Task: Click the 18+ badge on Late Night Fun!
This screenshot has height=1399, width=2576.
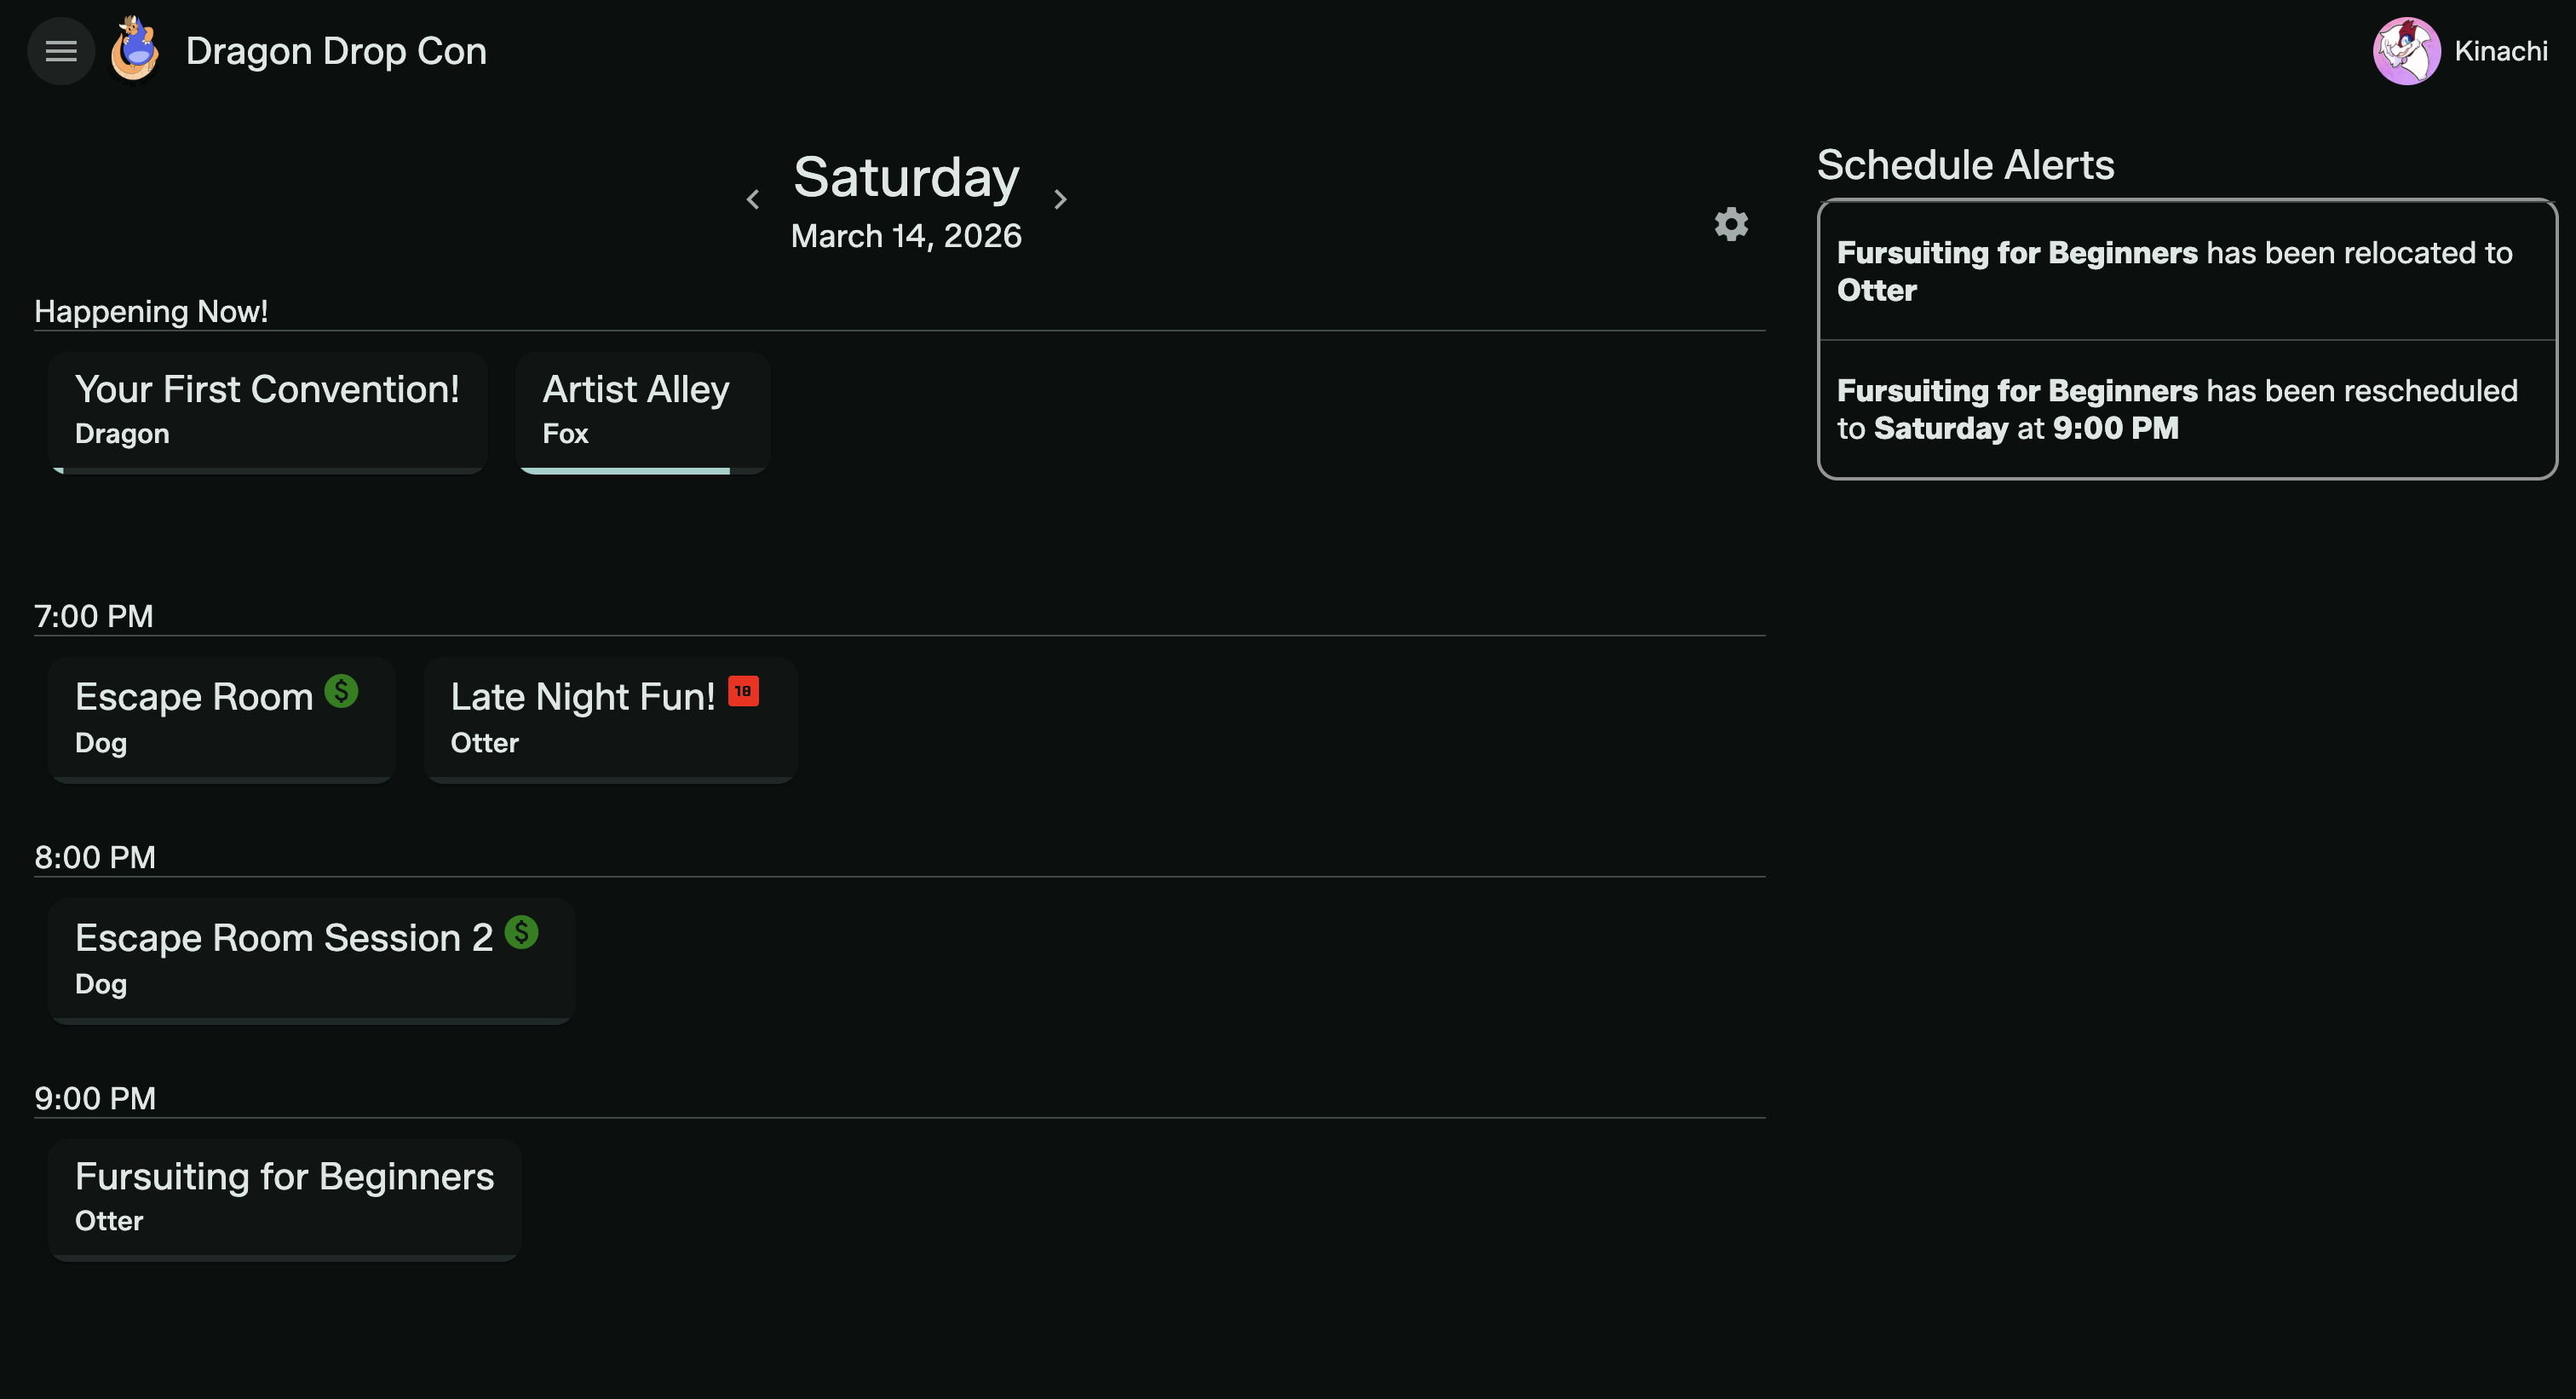Action: (743, 691)
